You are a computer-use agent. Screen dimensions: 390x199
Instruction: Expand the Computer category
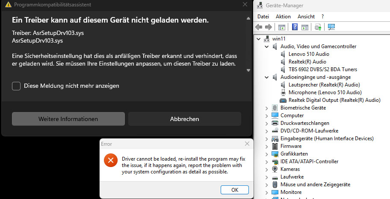[x=267, y=116]
